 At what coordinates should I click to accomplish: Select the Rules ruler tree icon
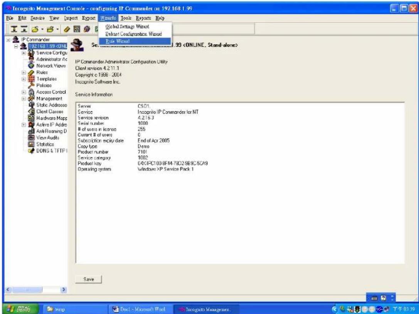click(x=32, y=72)
